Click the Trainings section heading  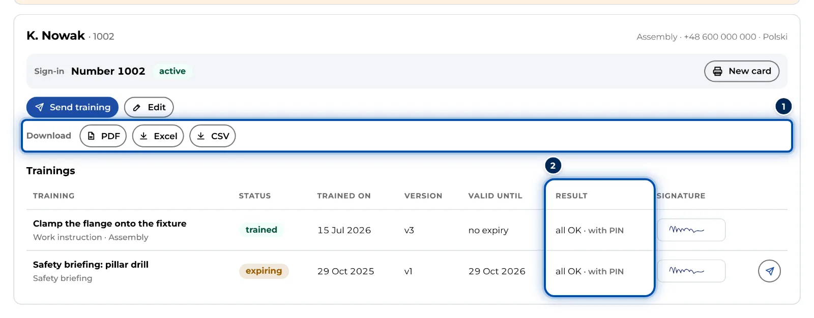pyautogui.click(x=51, y=171)
